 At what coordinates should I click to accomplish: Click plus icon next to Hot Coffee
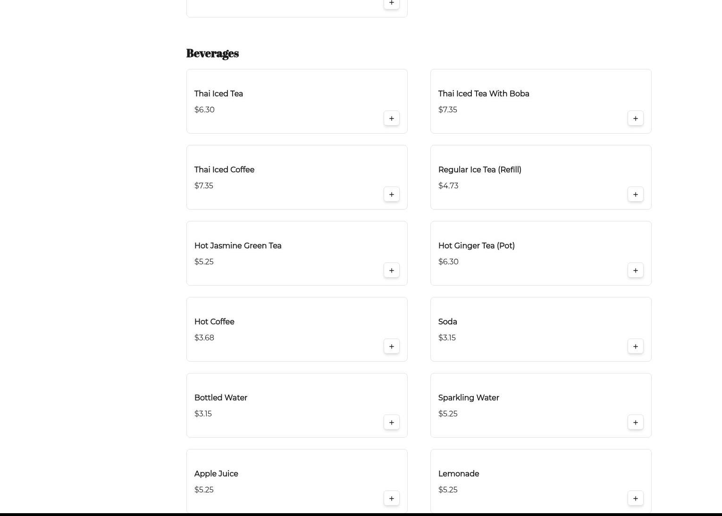391,347
